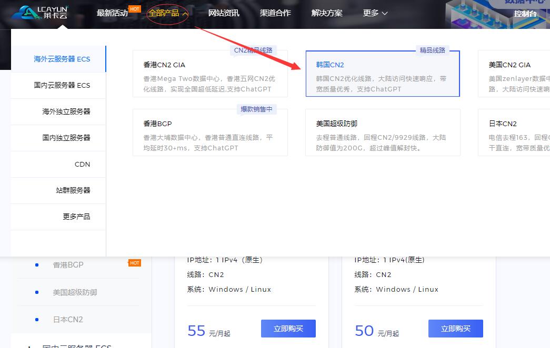550x348 pixels.
Task: Select 国内云服务器 ECS category tab
Action: 58,85
